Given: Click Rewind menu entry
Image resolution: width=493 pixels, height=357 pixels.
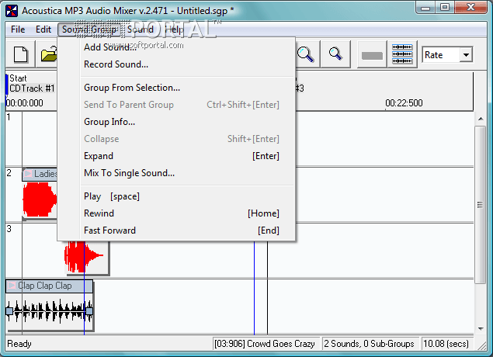Looking at the screenshot, I should click(x=176, y=213).
